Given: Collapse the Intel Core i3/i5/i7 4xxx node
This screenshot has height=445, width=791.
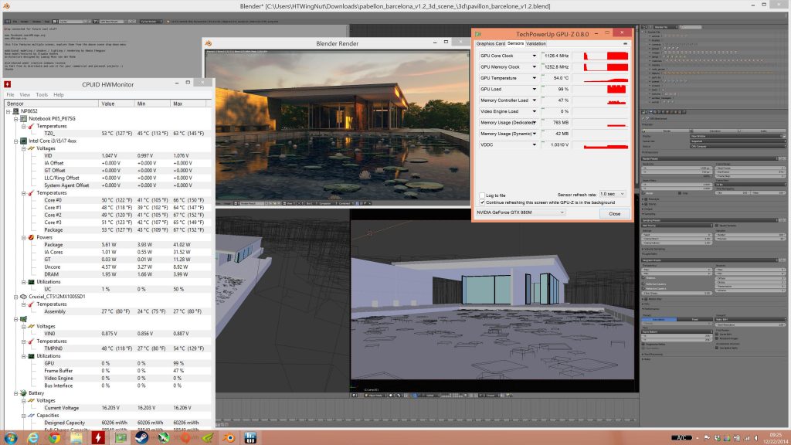Looking at the screenshot, I should pyautogui.click(x=15, y=141).
